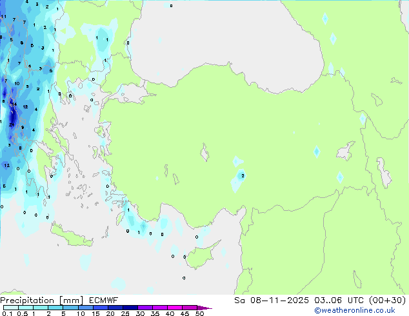This screenshot has height=316, width=409.
Task: Click the '14' precipitation value on the map
Action: click(x=14, y=104)
